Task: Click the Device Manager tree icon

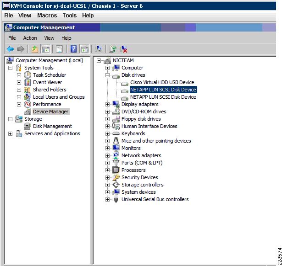Action: [x=28, y=112]
